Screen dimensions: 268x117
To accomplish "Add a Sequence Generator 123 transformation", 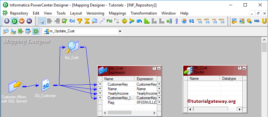I will (102, 21).
